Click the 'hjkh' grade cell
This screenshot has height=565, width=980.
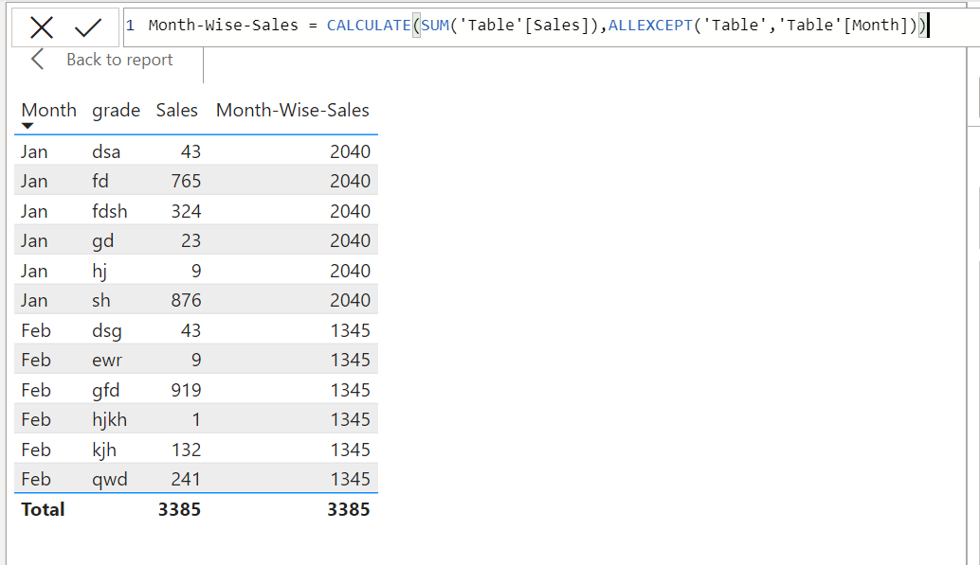(x=109, y=419)
